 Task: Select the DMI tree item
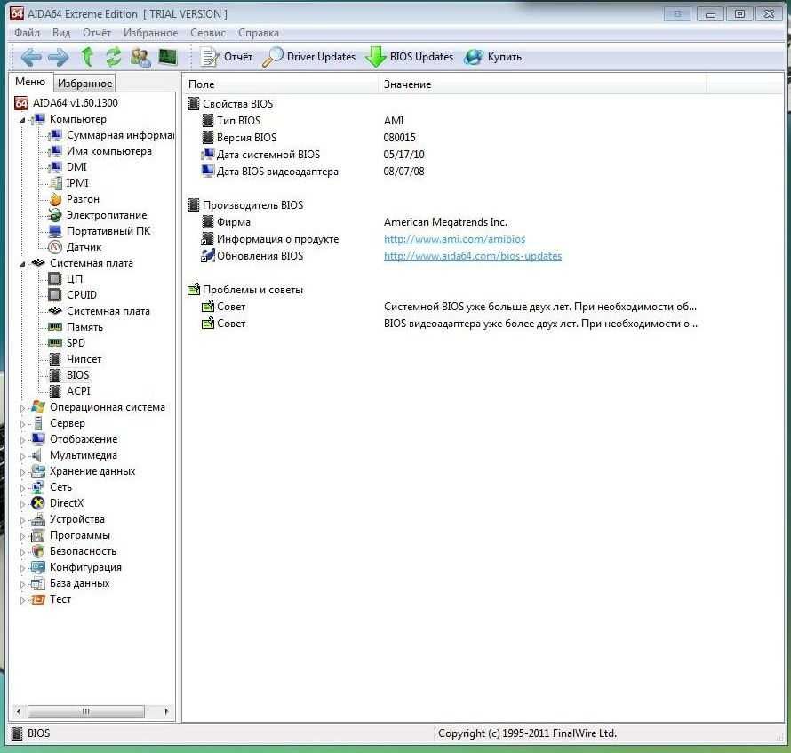point(76,167)
